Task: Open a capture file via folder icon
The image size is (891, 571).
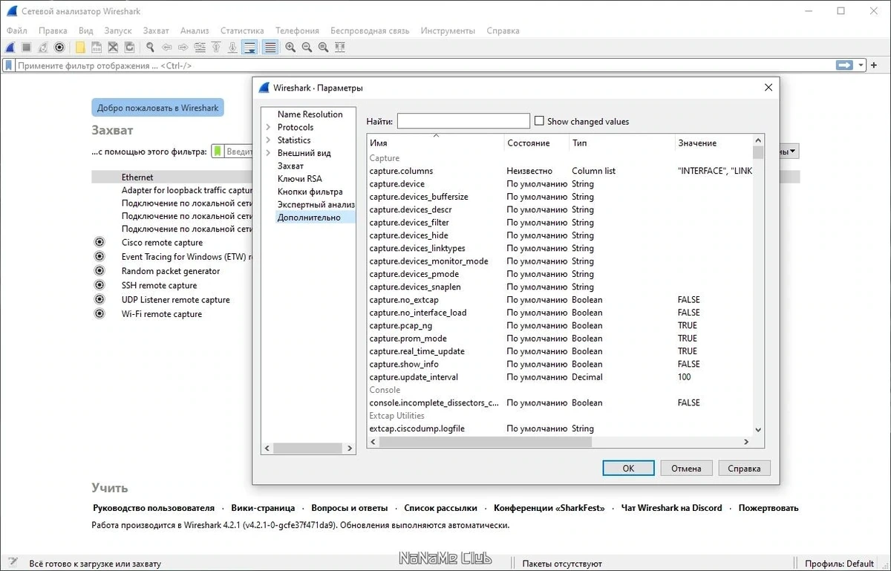Action: 80,47
